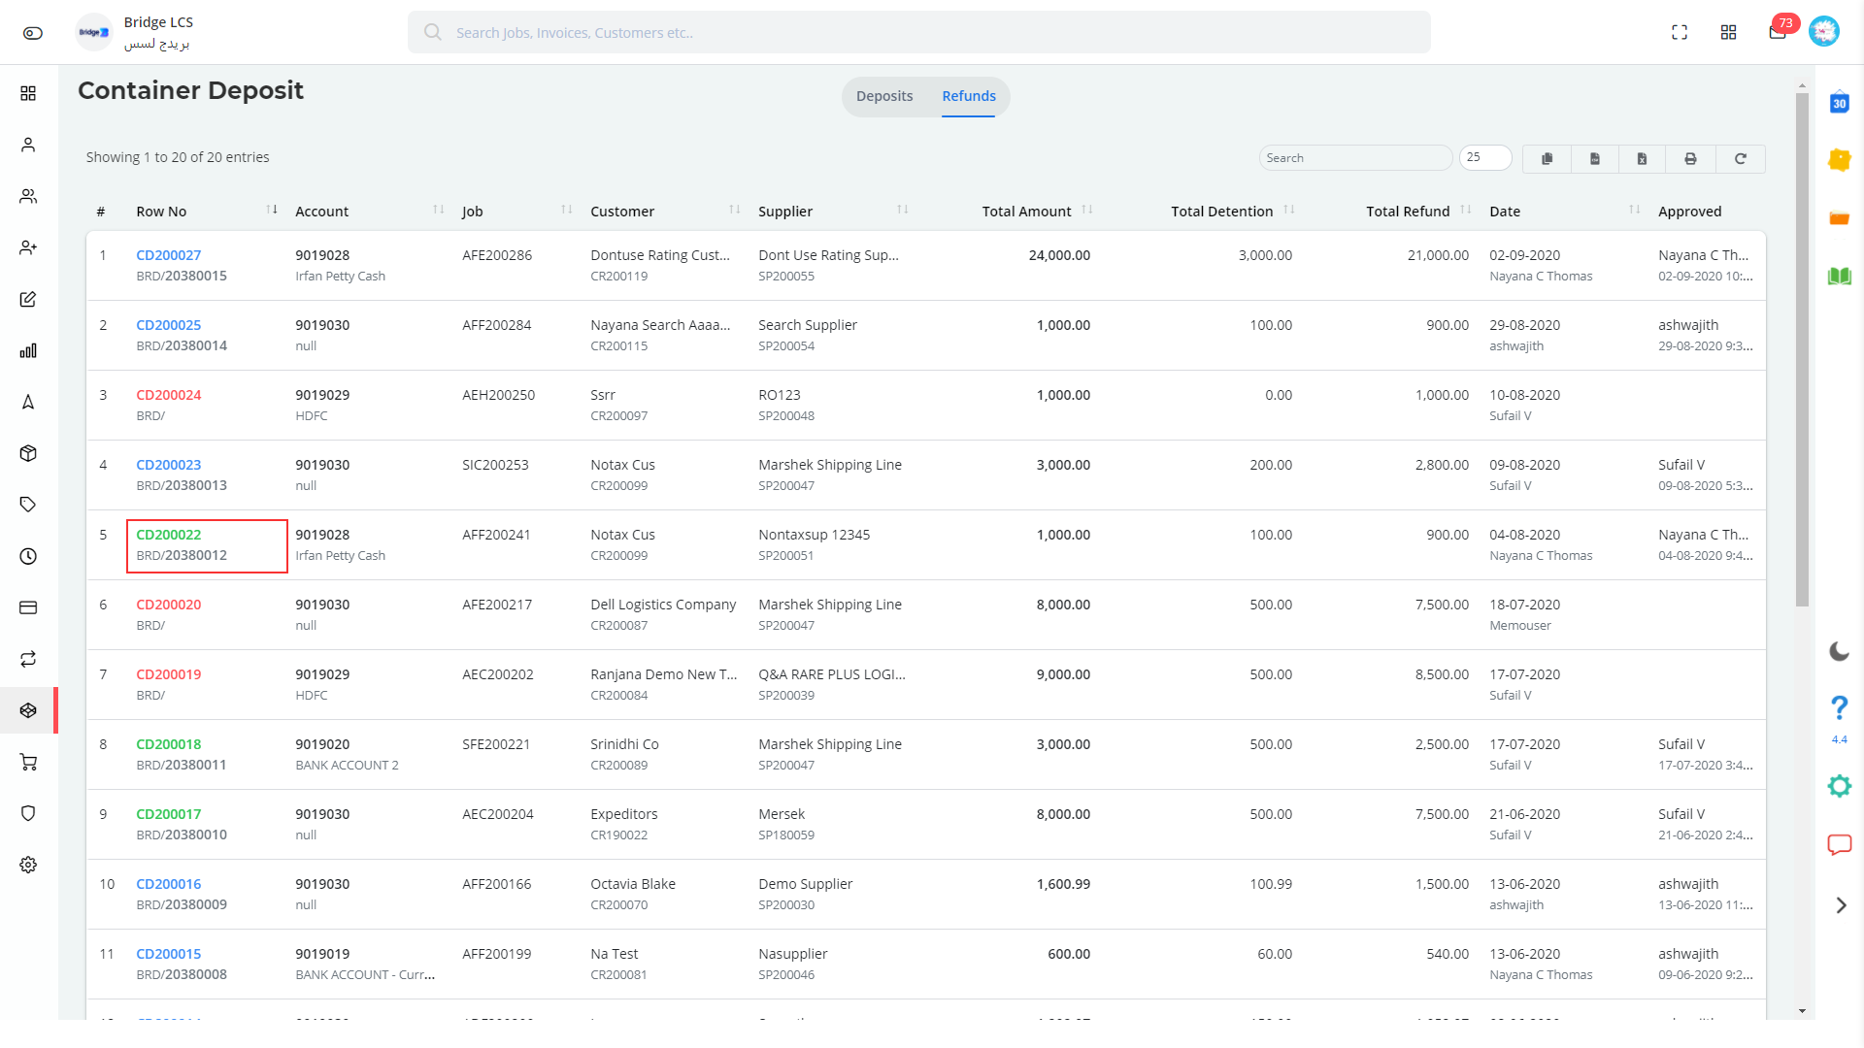1864x1048 pixels.
Task: Click the table Search input field
Action: click(x=1355, y=157)
